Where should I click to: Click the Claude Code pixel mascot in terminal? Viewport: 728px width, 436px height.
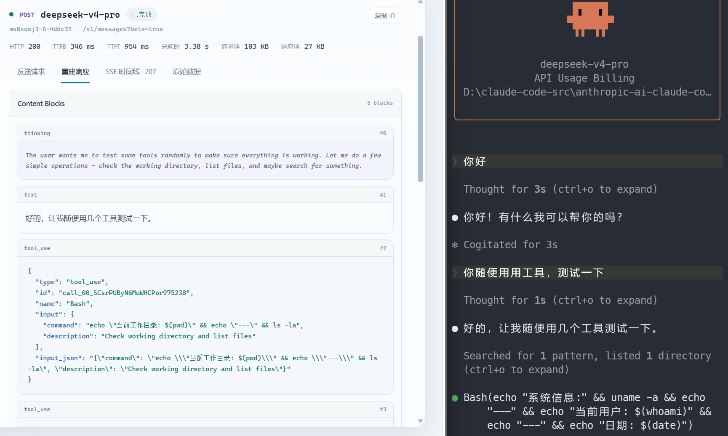[x=590, y=19]
